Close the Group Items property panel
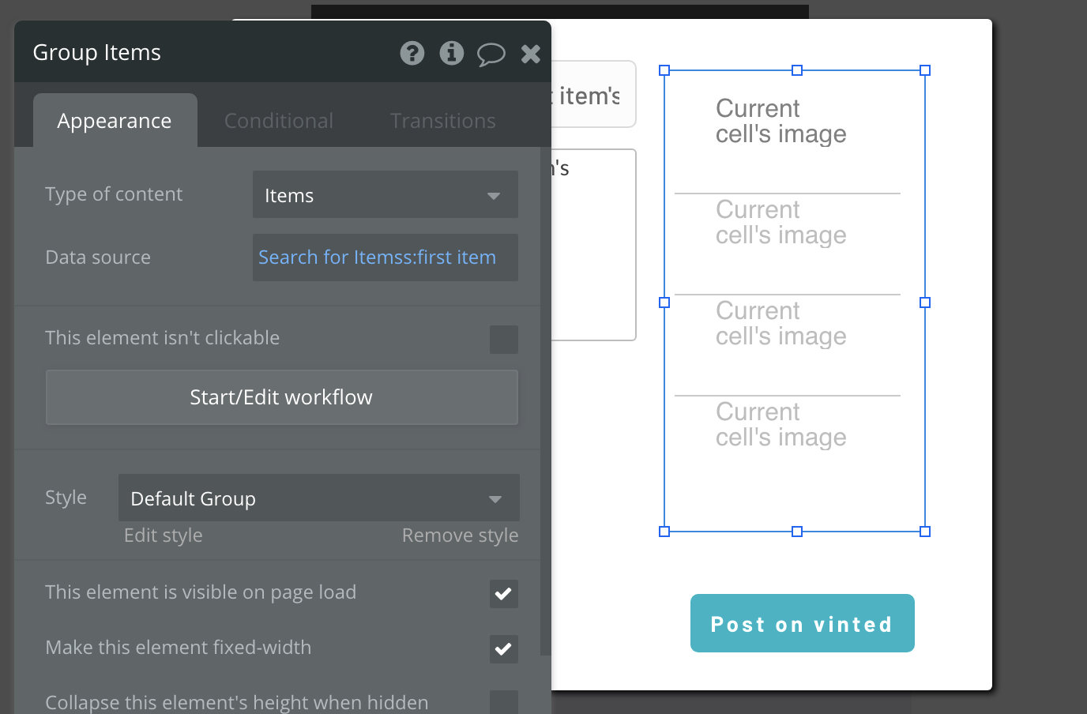The image size is (1087, 714). pyautogui.click(x=531, y=53)
